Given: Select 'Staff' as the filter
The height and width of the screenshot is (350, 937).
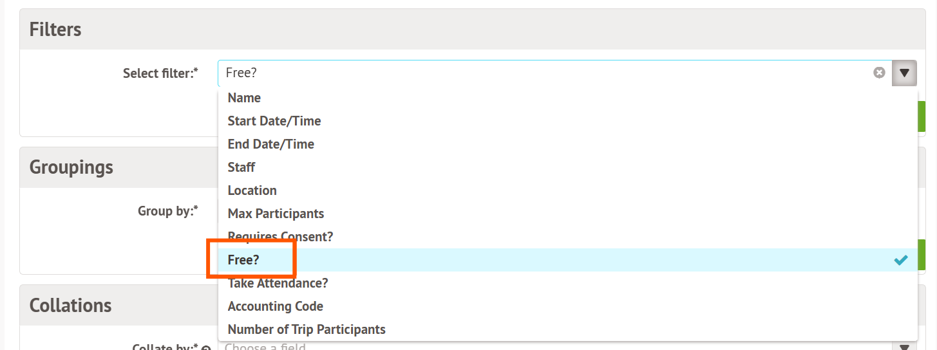Looking at the screenshot, I should 241,167.
